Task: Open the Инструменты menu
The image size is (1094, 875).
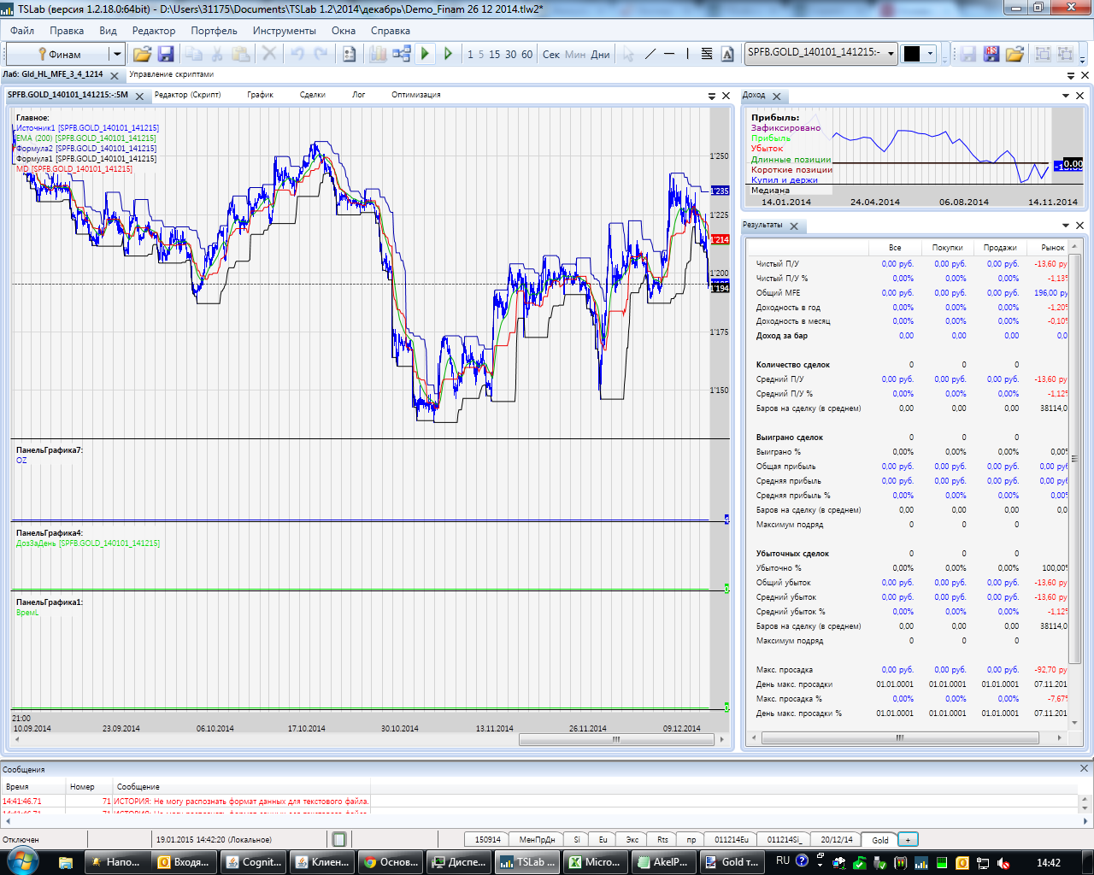Action: tap(284, 30)
